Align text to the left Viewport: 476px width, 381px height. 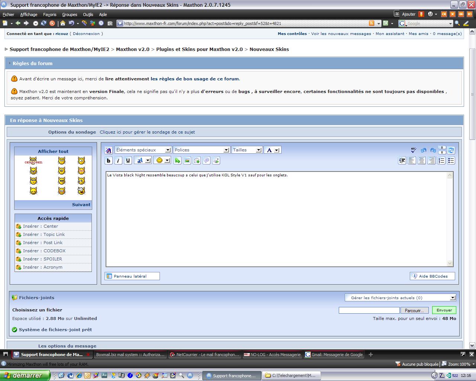(x=412, y=160)
